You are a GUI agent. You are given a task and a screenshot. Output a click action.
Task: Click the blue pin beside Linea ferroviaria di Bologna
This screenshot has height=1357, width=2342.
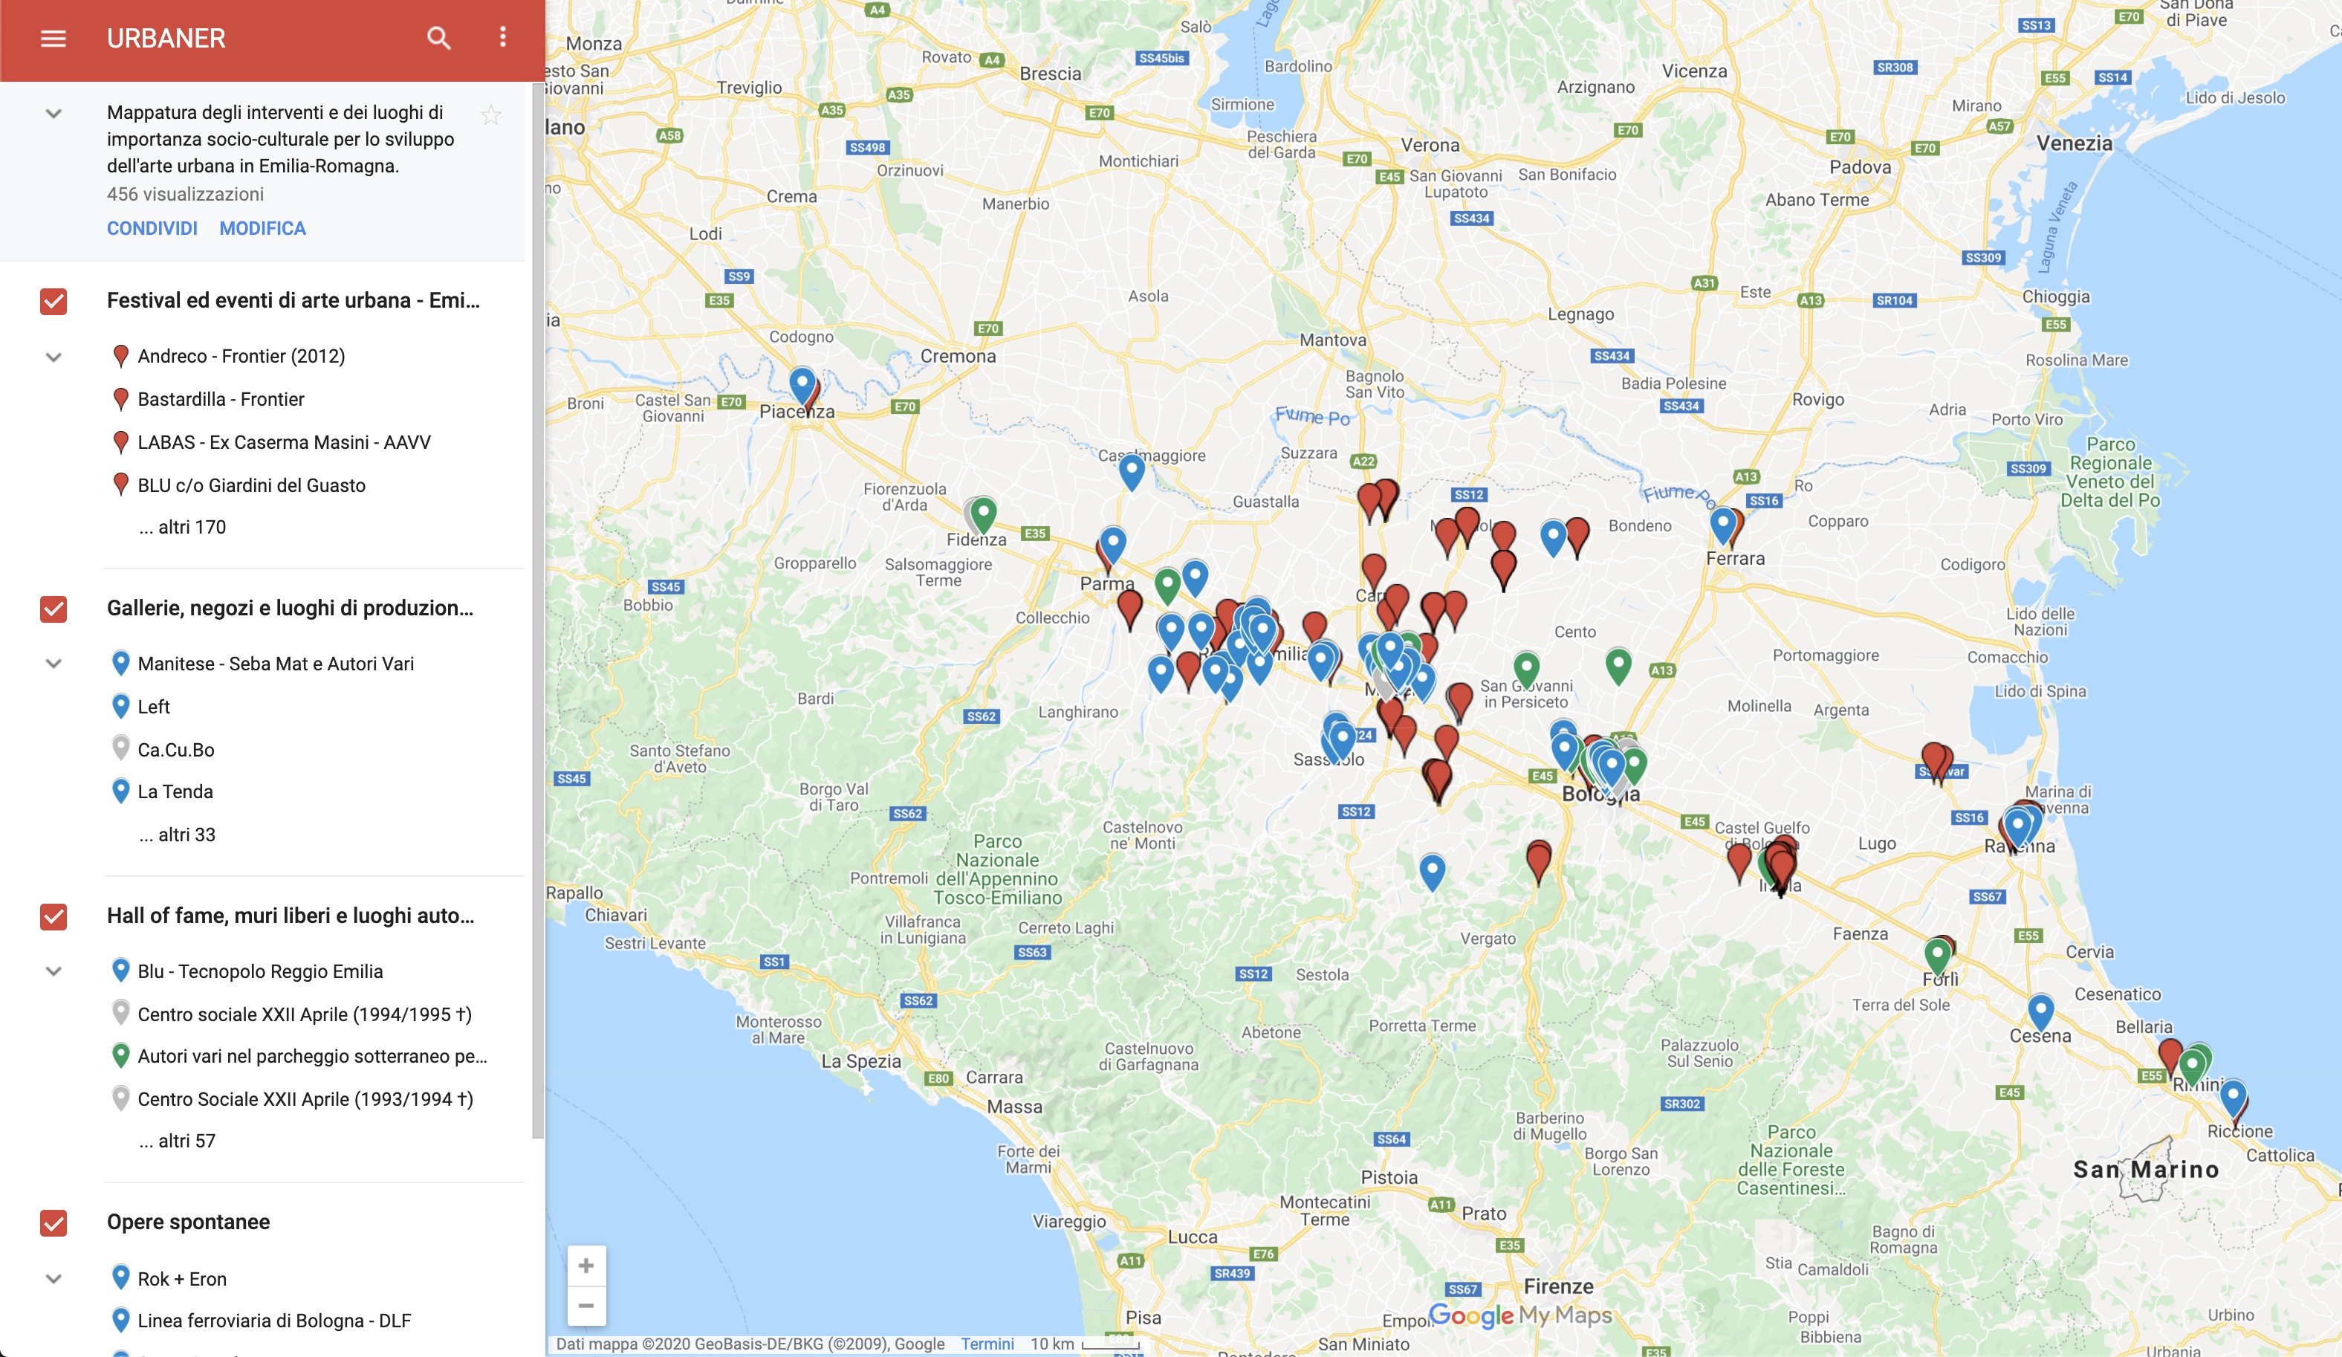pyautogui.click(x=120, y=1320)
